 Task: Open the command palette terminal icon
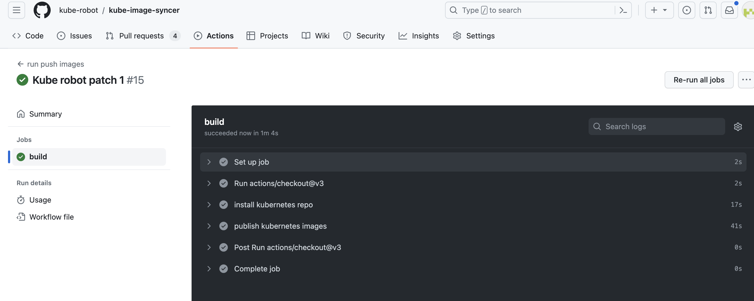click(x=623, y=10)
